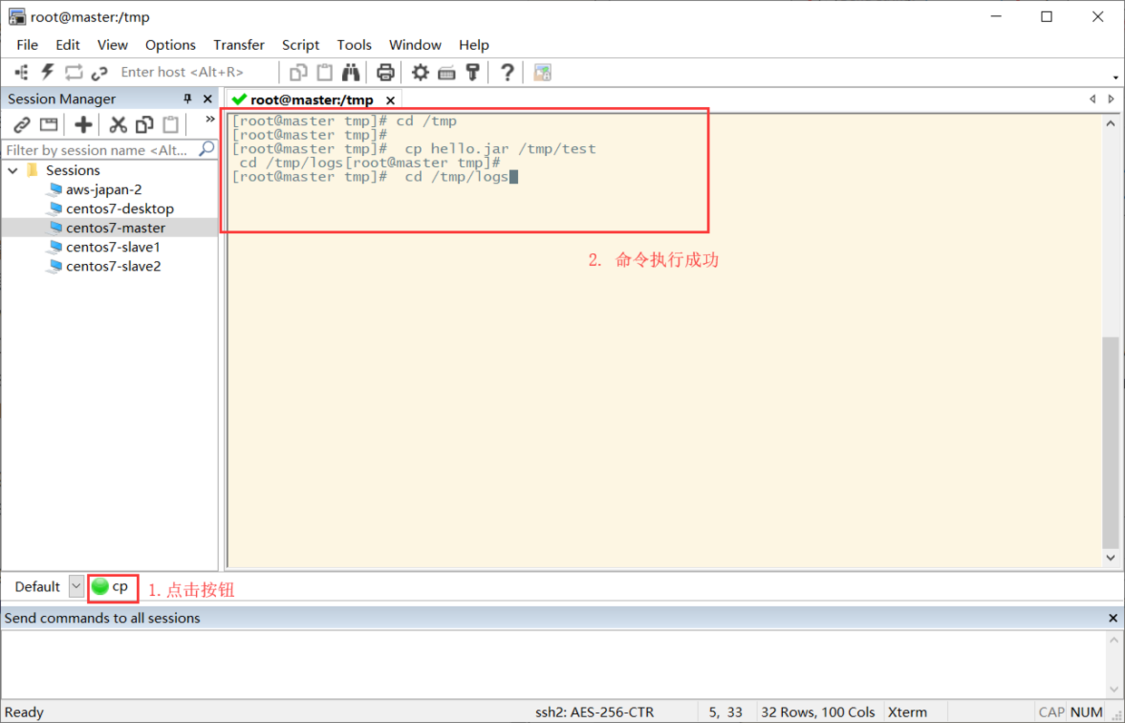Click the Reconnect chain-link toolbar icon
This screenshot has height=723, width=1125.
[99, 73]
